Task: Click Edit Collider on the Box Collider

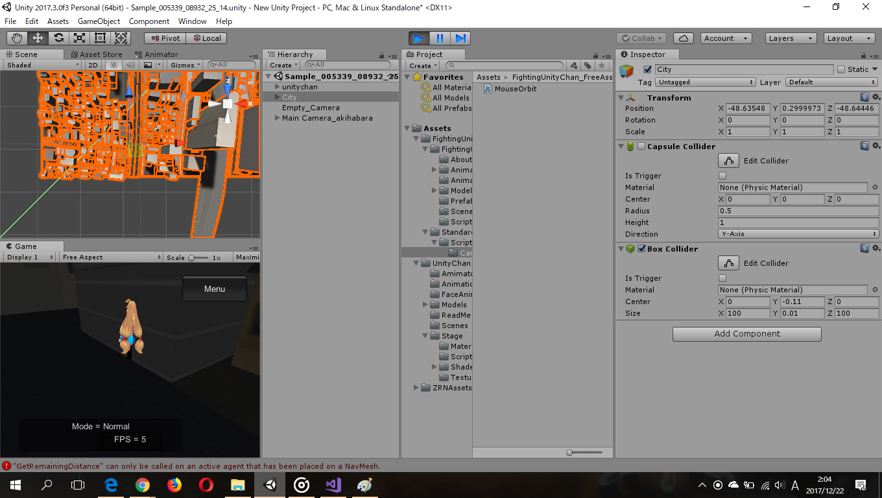Action: 728,263
